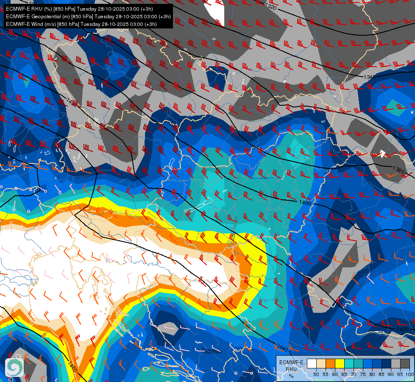Click the spiral logo icon at the map corner
415x382 pixels.
14,367
